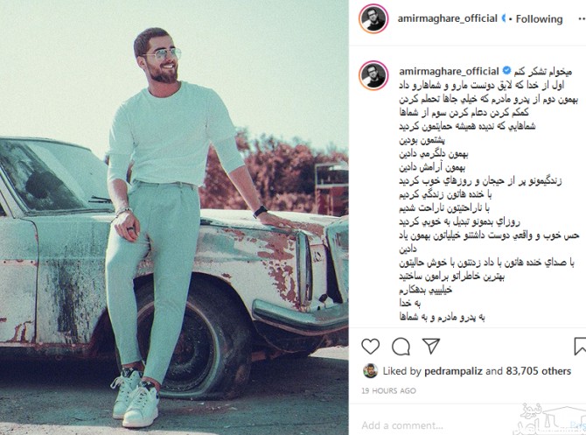Viewport: 586px width, 435px height.
Task: Share the post with the paper plane icon
Action: point(431,346)
